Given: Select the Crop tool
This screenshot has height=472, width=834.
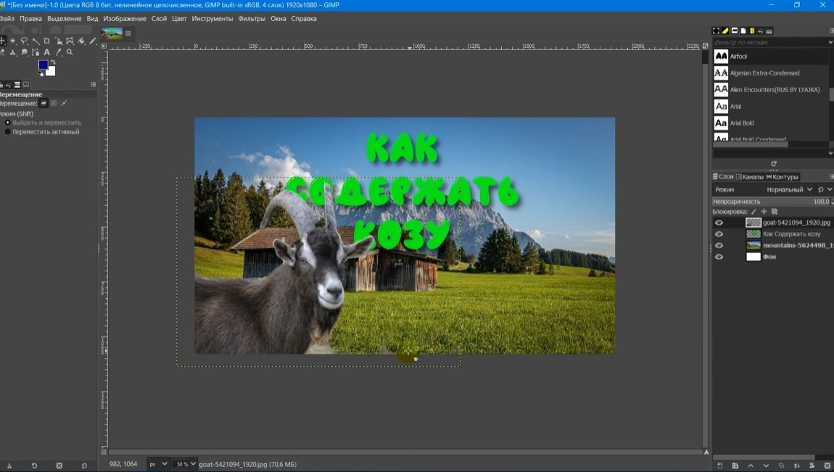Looking at the screenshot, I should click(x=47, y=41).
